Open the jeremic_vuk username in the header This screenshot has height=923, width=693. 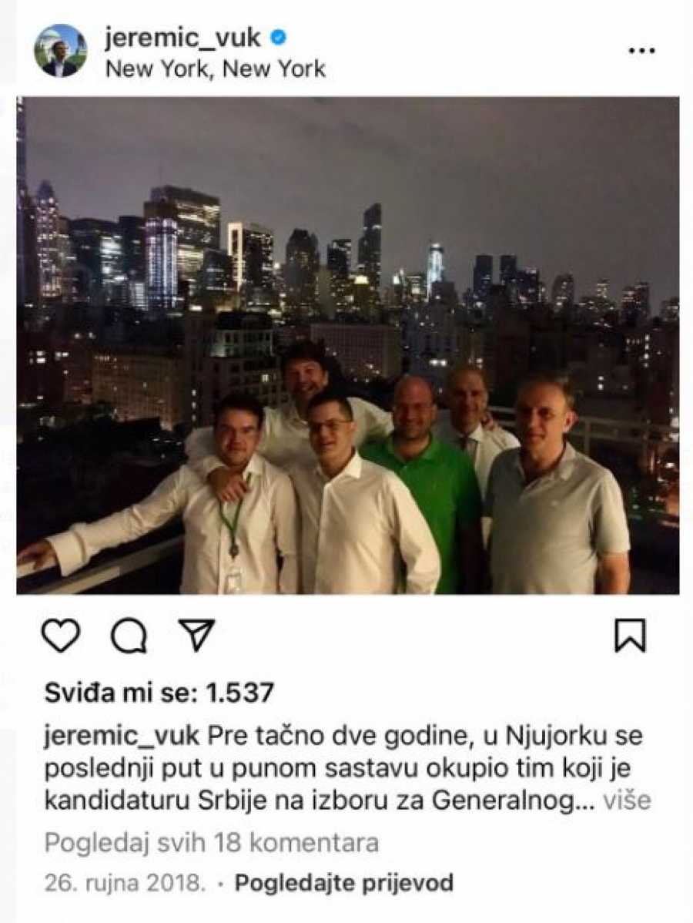point(183,38)
